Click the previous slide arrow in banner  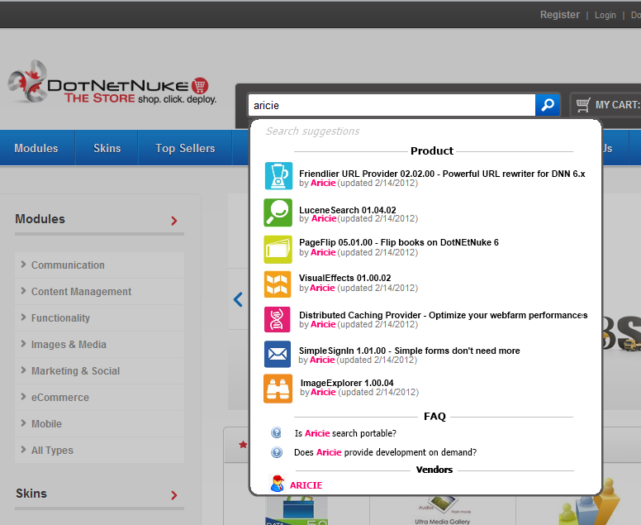238,299
